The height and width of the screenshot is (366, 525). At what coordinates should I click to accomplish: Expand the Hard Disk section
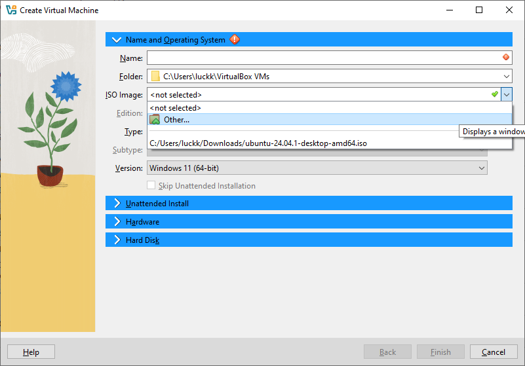coord(142,240)
